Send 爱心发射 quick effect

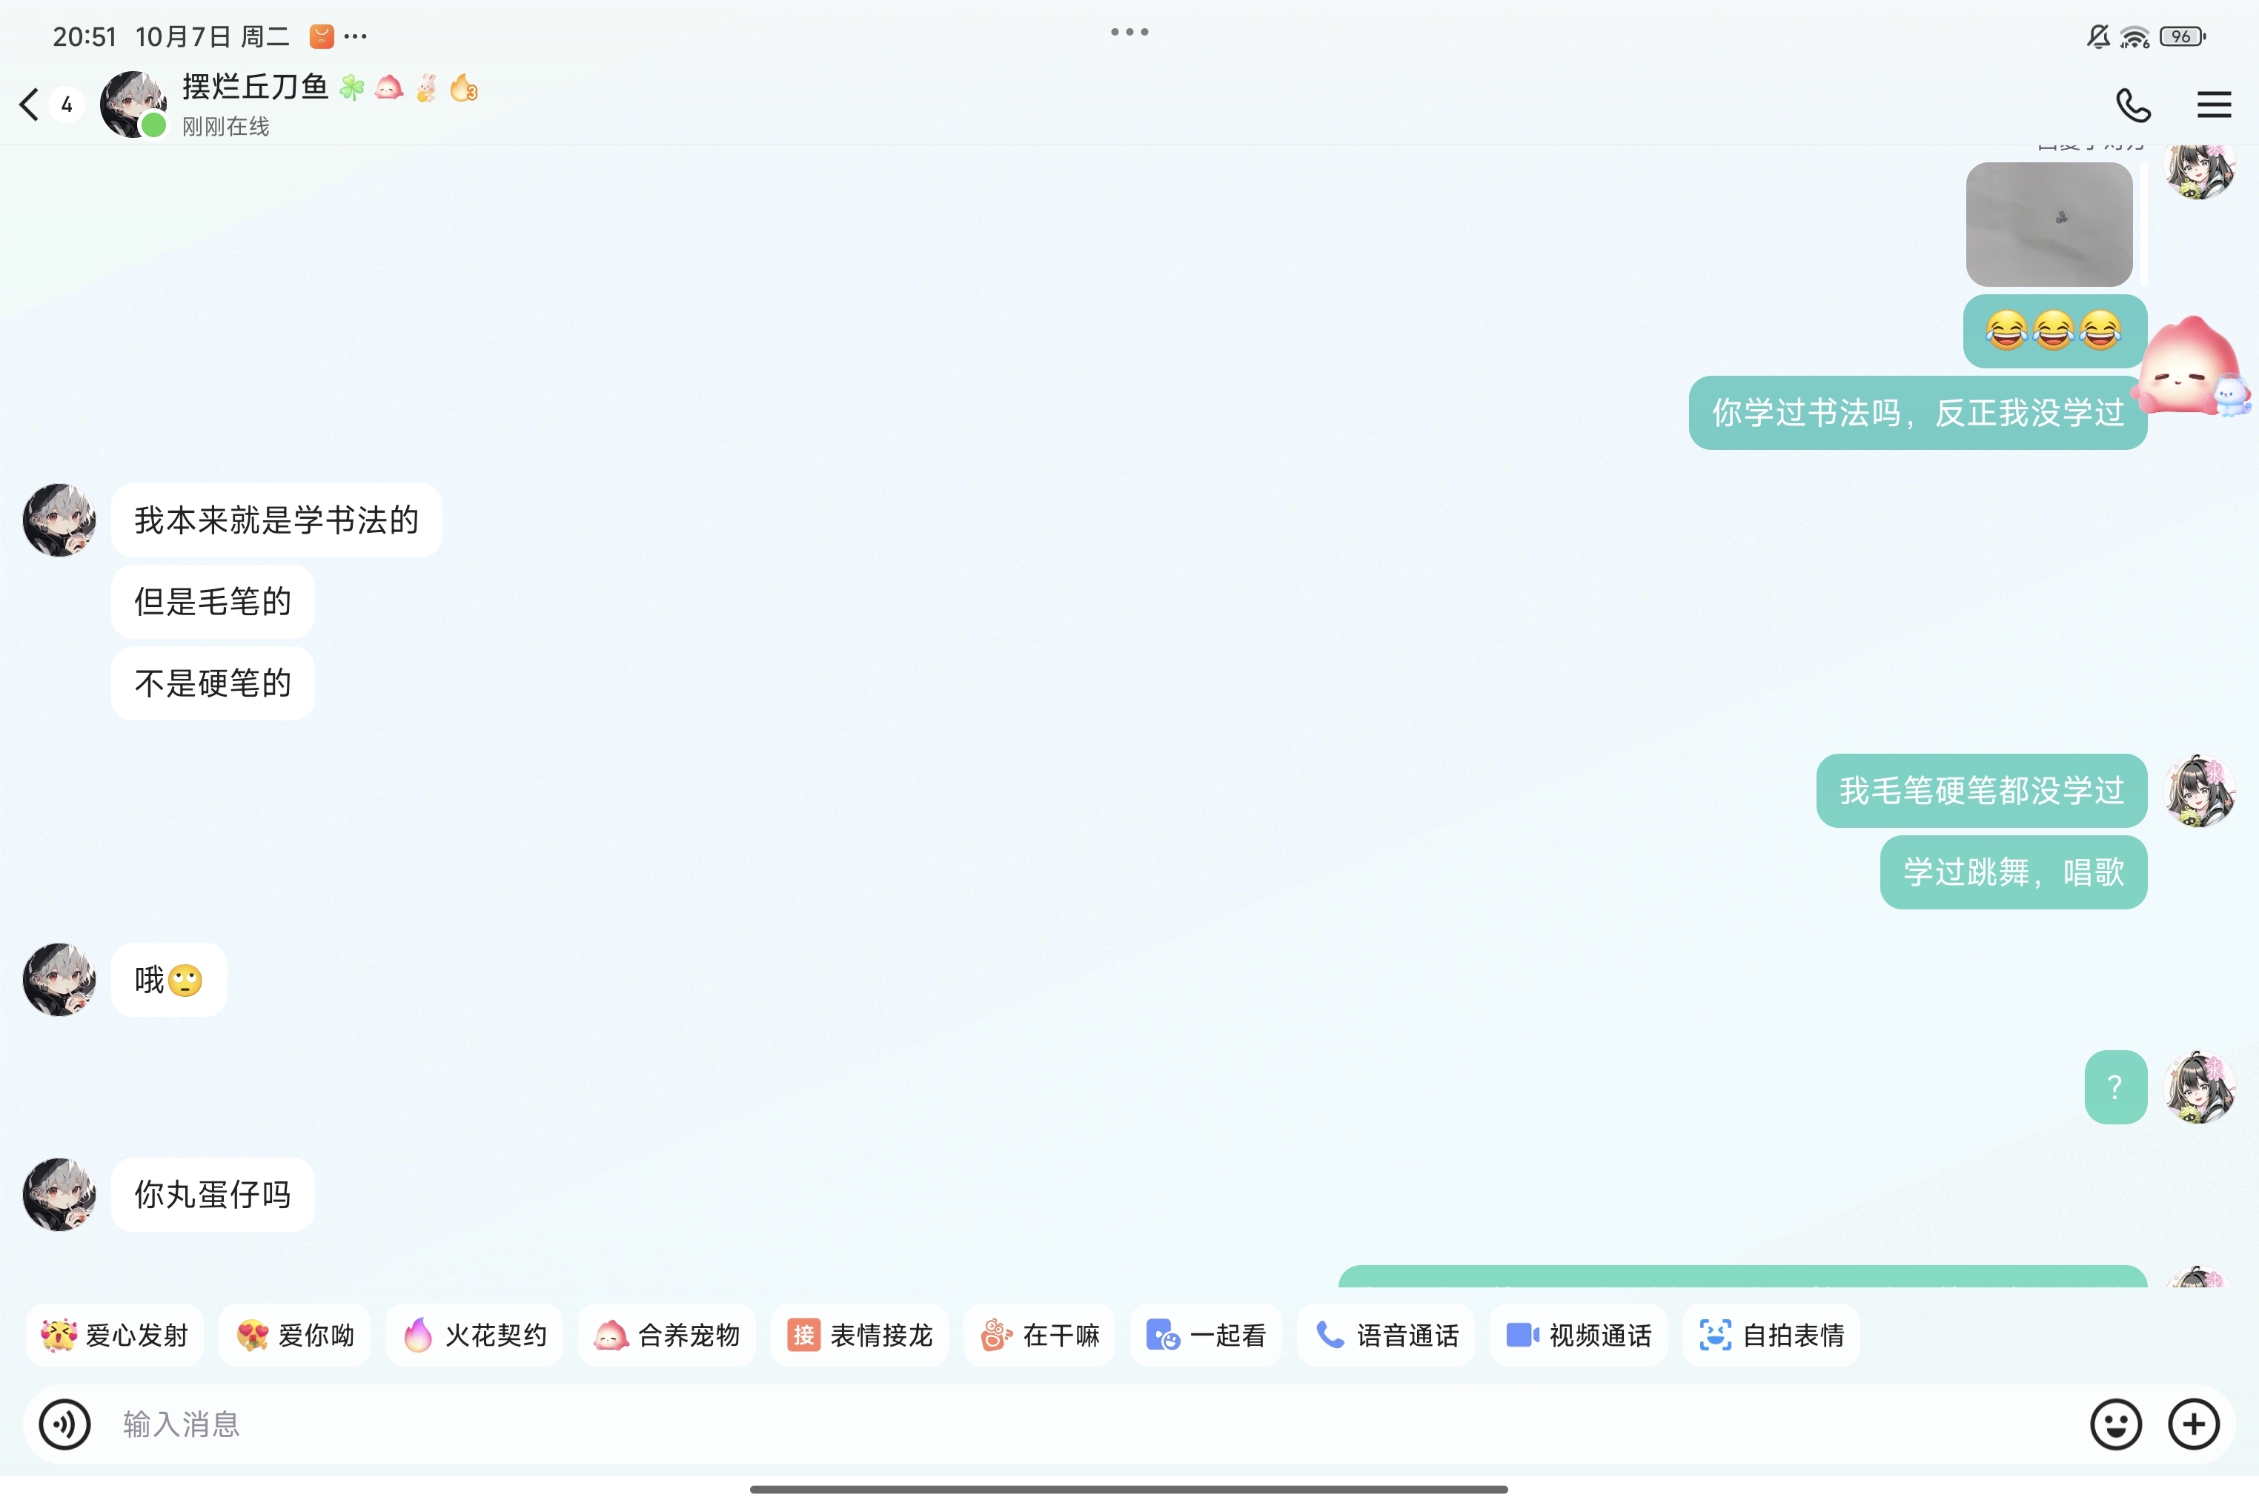pos(116,1335)
